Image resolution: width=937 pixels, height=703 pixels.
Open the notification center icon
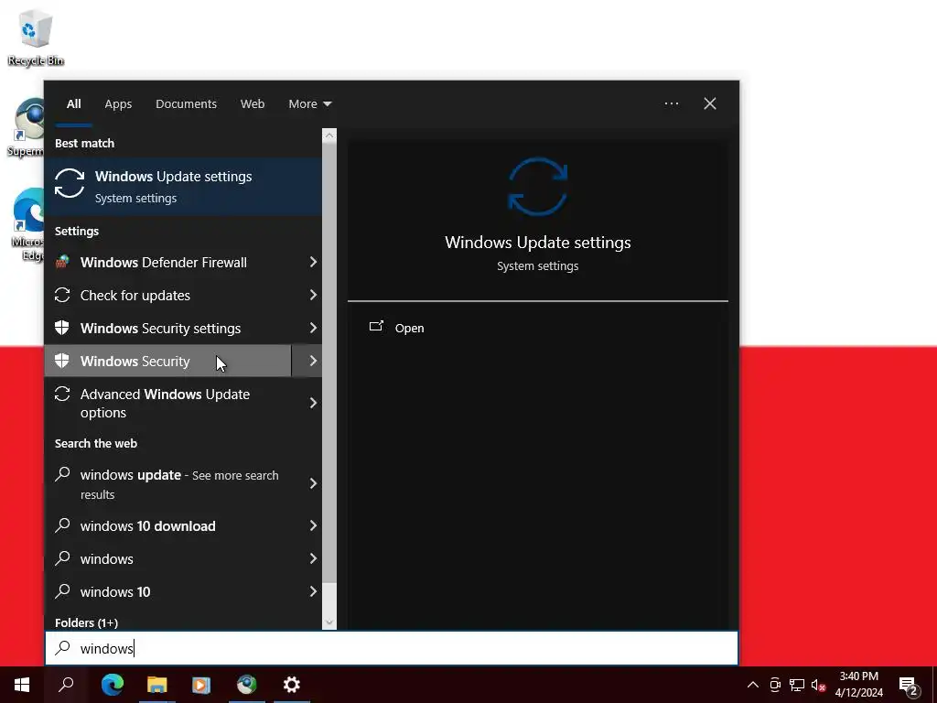point(909,686)
